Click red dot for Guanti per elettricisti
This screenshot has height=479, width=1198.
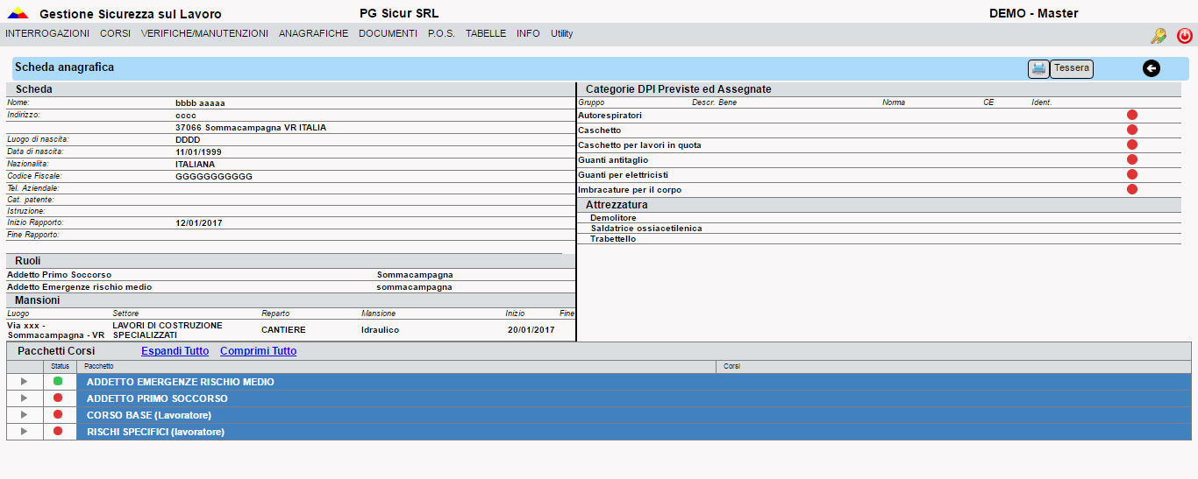point(1132,174)
